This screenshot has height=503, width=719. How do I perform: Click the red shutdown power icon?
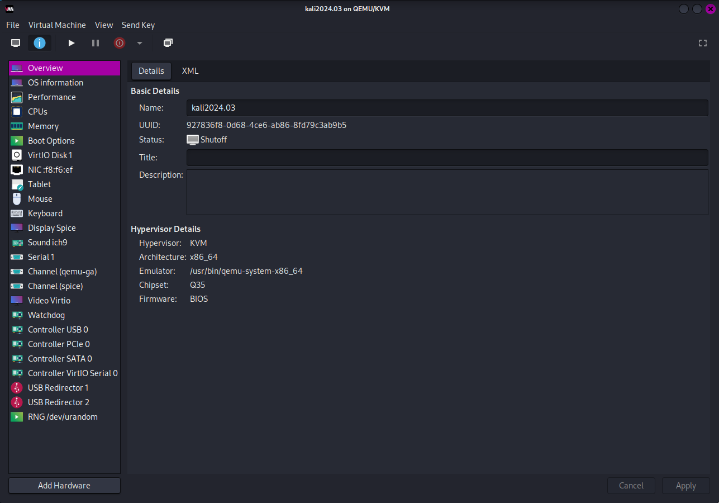click(x=120, y=43)
